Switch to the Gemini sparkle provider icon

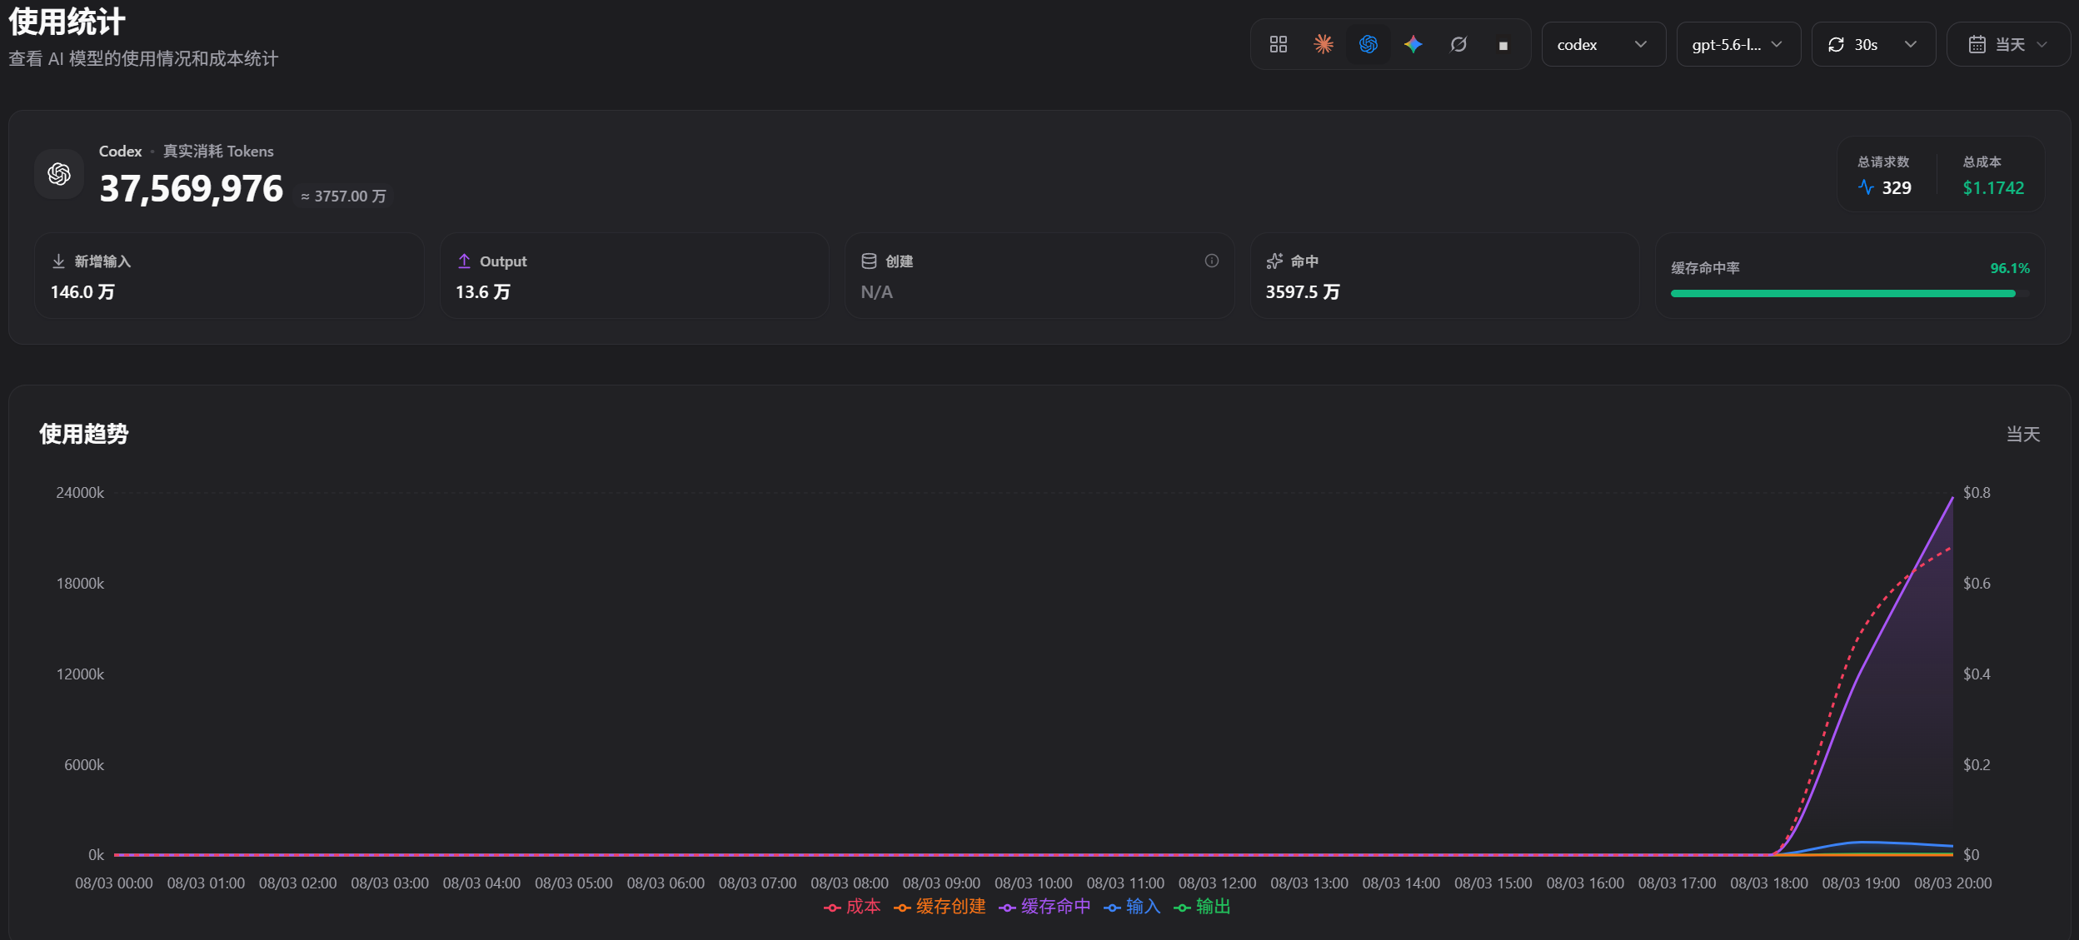coord(1413,44)
